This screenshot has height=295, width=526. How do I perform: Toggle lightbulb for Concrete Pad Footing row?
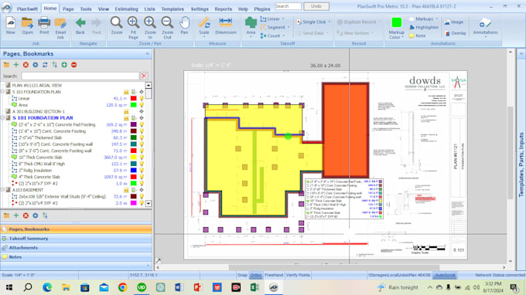[x=142, y=124]
